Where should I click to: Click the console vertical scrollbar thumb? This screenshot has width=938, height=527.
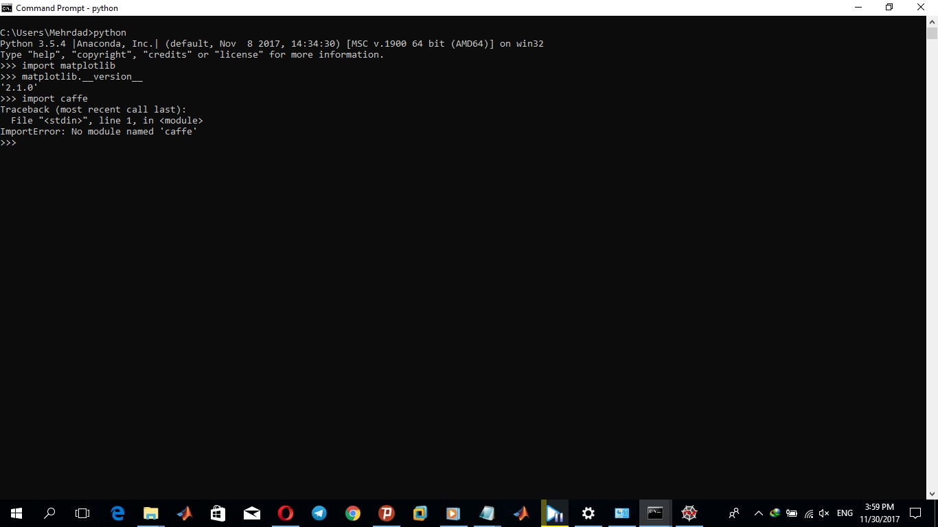(x=932, y=33)
